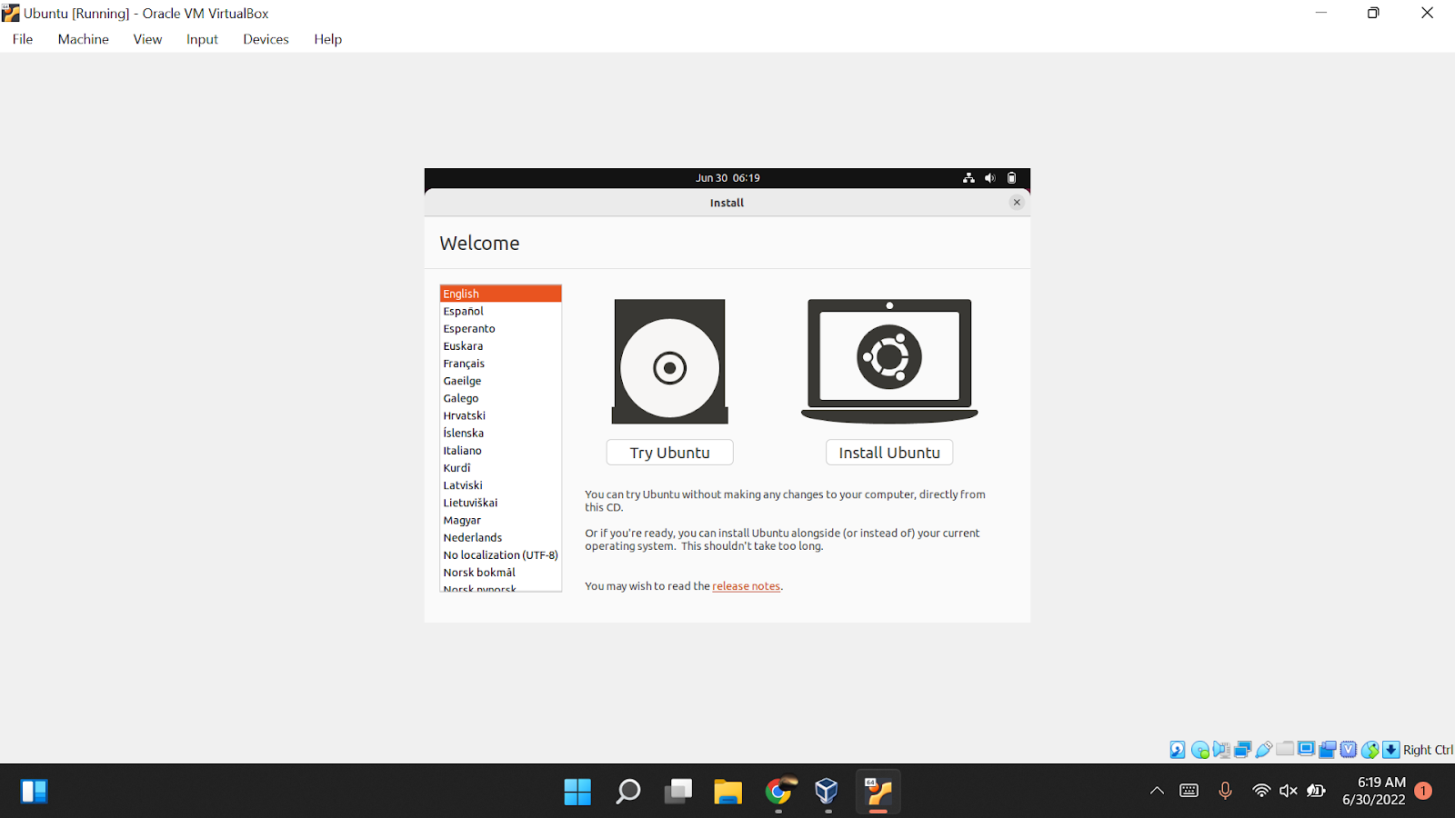
Task: Select Galego language
Action: pos(501,398)
